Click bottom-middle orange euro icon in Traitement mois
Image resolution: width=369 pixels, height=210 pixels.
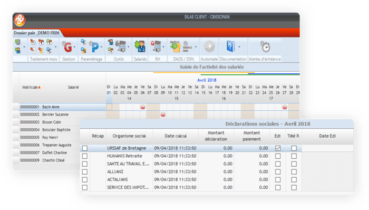[x=41, y=50]
